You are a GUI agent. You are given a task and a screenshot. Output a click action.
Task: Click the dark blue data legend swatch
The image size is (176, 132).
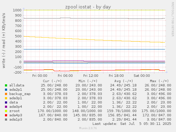(x=6, y=102)
